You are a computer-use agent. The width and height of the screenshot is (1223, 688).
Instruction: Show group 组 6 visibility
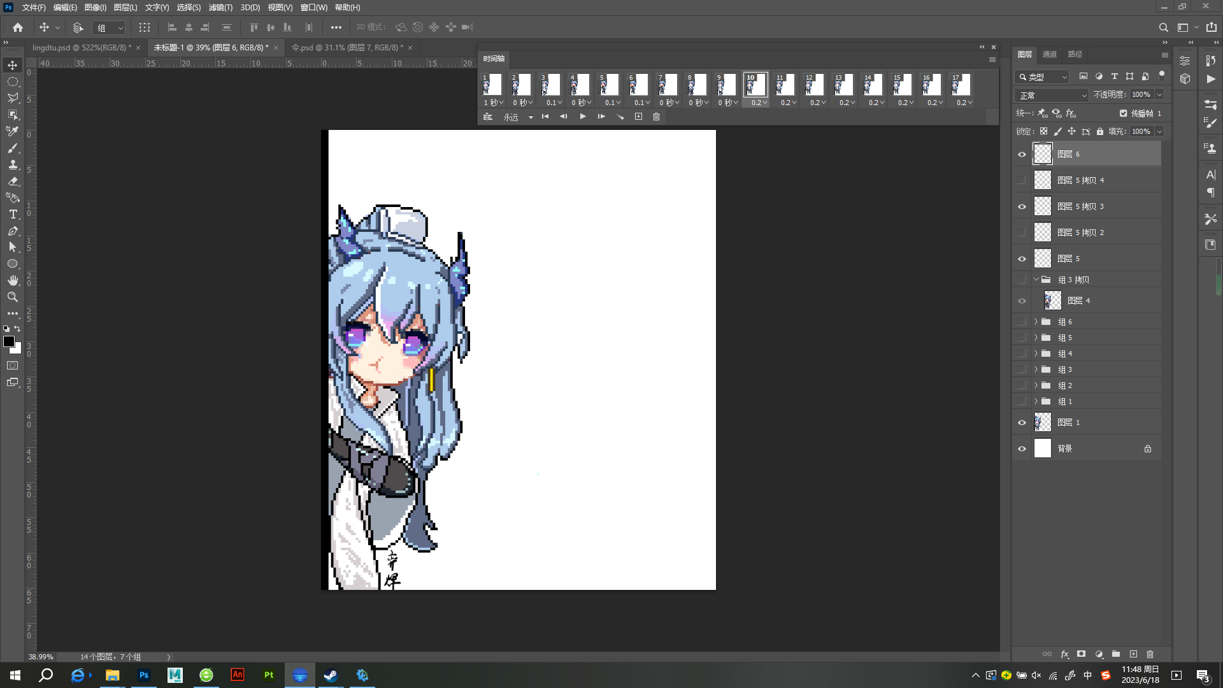click(x=1022, y=322)
